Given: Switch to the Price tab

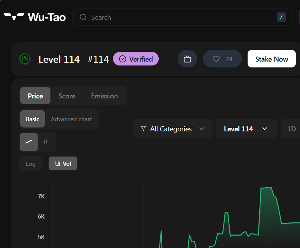Looking at the screenshot, I should (35, 96).
